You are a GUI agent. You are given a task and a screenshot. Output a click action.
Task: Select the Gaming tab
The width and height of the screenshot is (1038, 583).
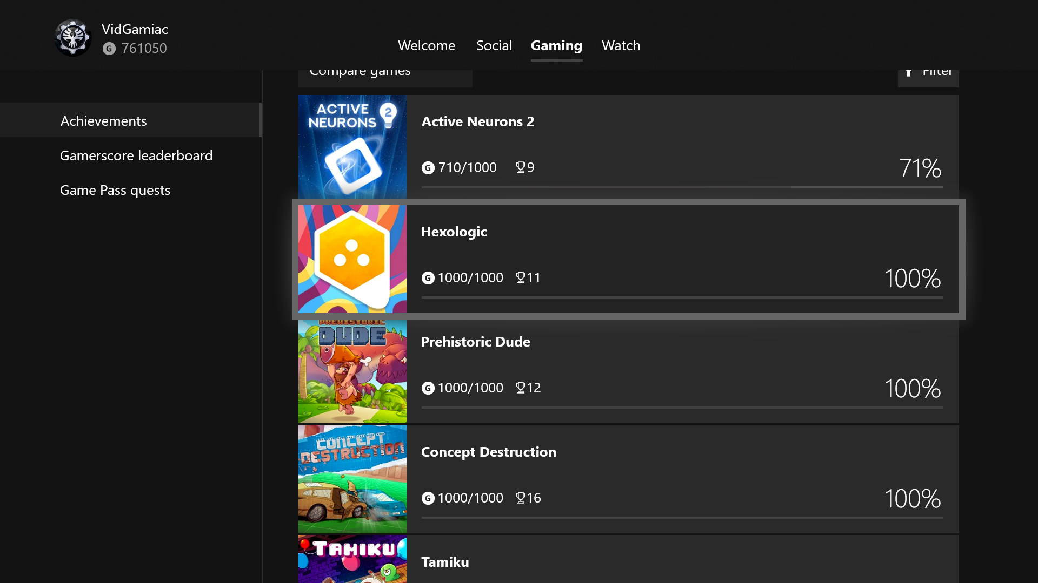click(556, 45)
